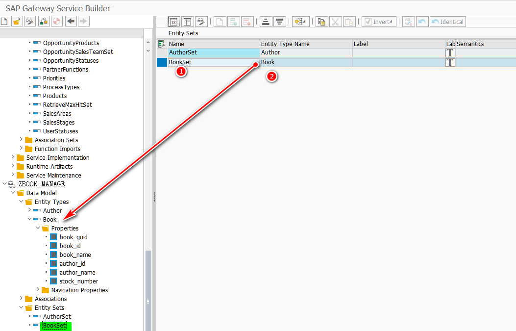The width and height of the screenshot is (516, 331).
Task: Expand the Service Maintenance folder
Action: coord(13,175)
